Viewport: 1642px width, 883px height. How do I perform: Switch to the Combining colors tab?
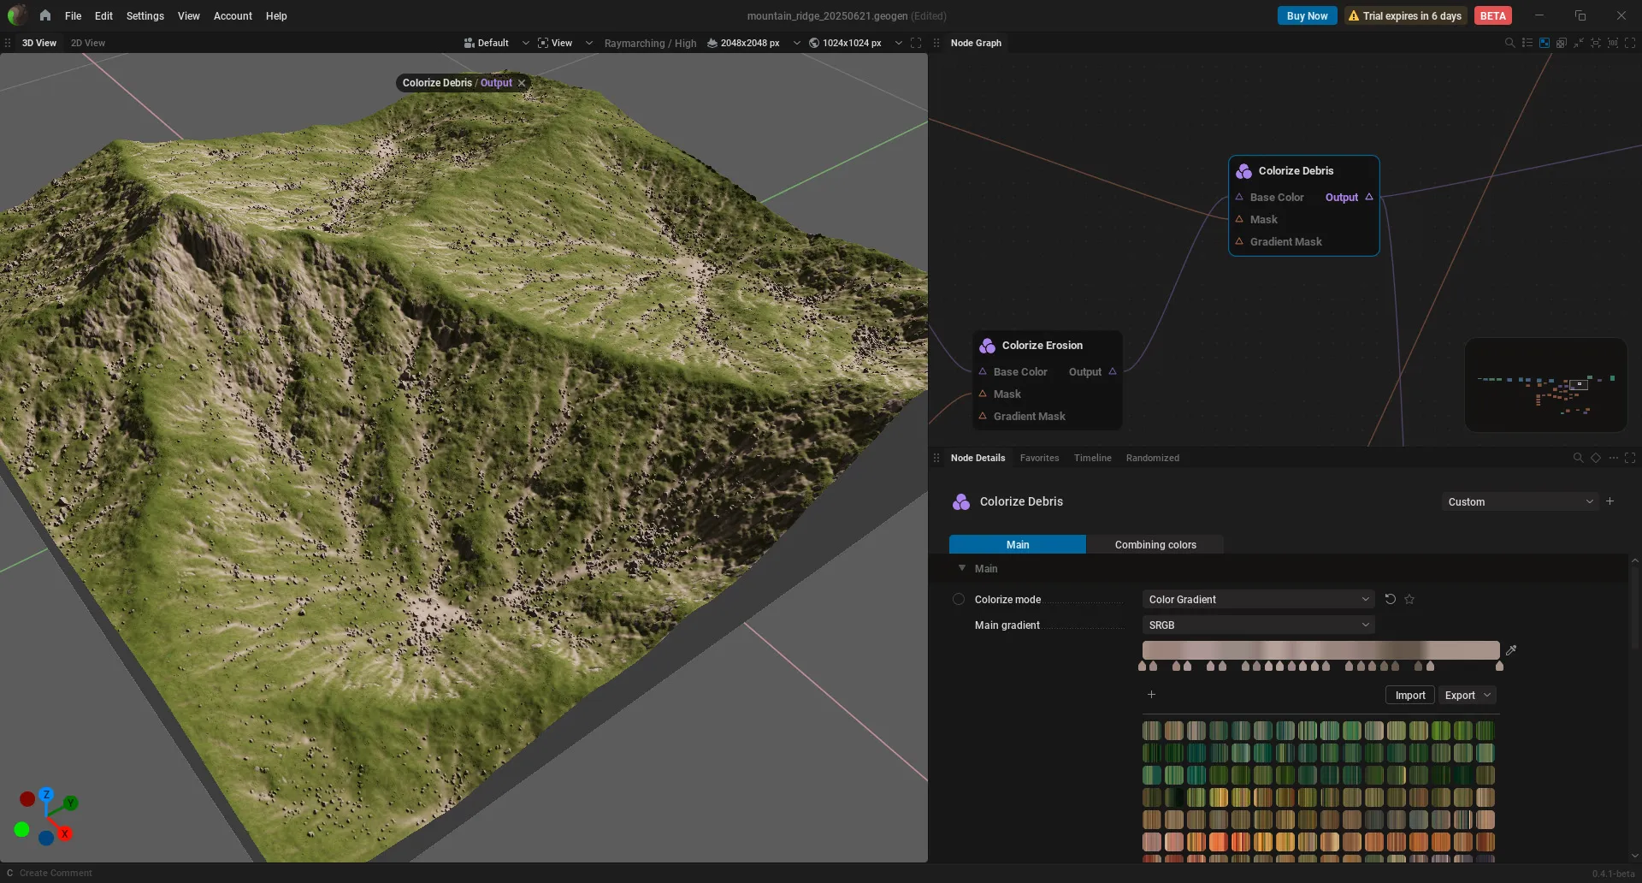point(1155,544)
